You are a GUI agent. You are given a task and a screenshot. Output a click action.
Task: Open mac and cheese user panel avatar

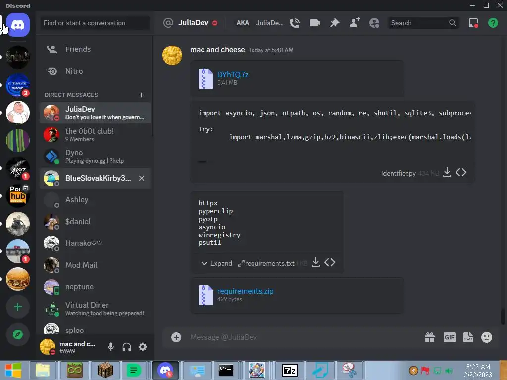[x=48, y=347]
